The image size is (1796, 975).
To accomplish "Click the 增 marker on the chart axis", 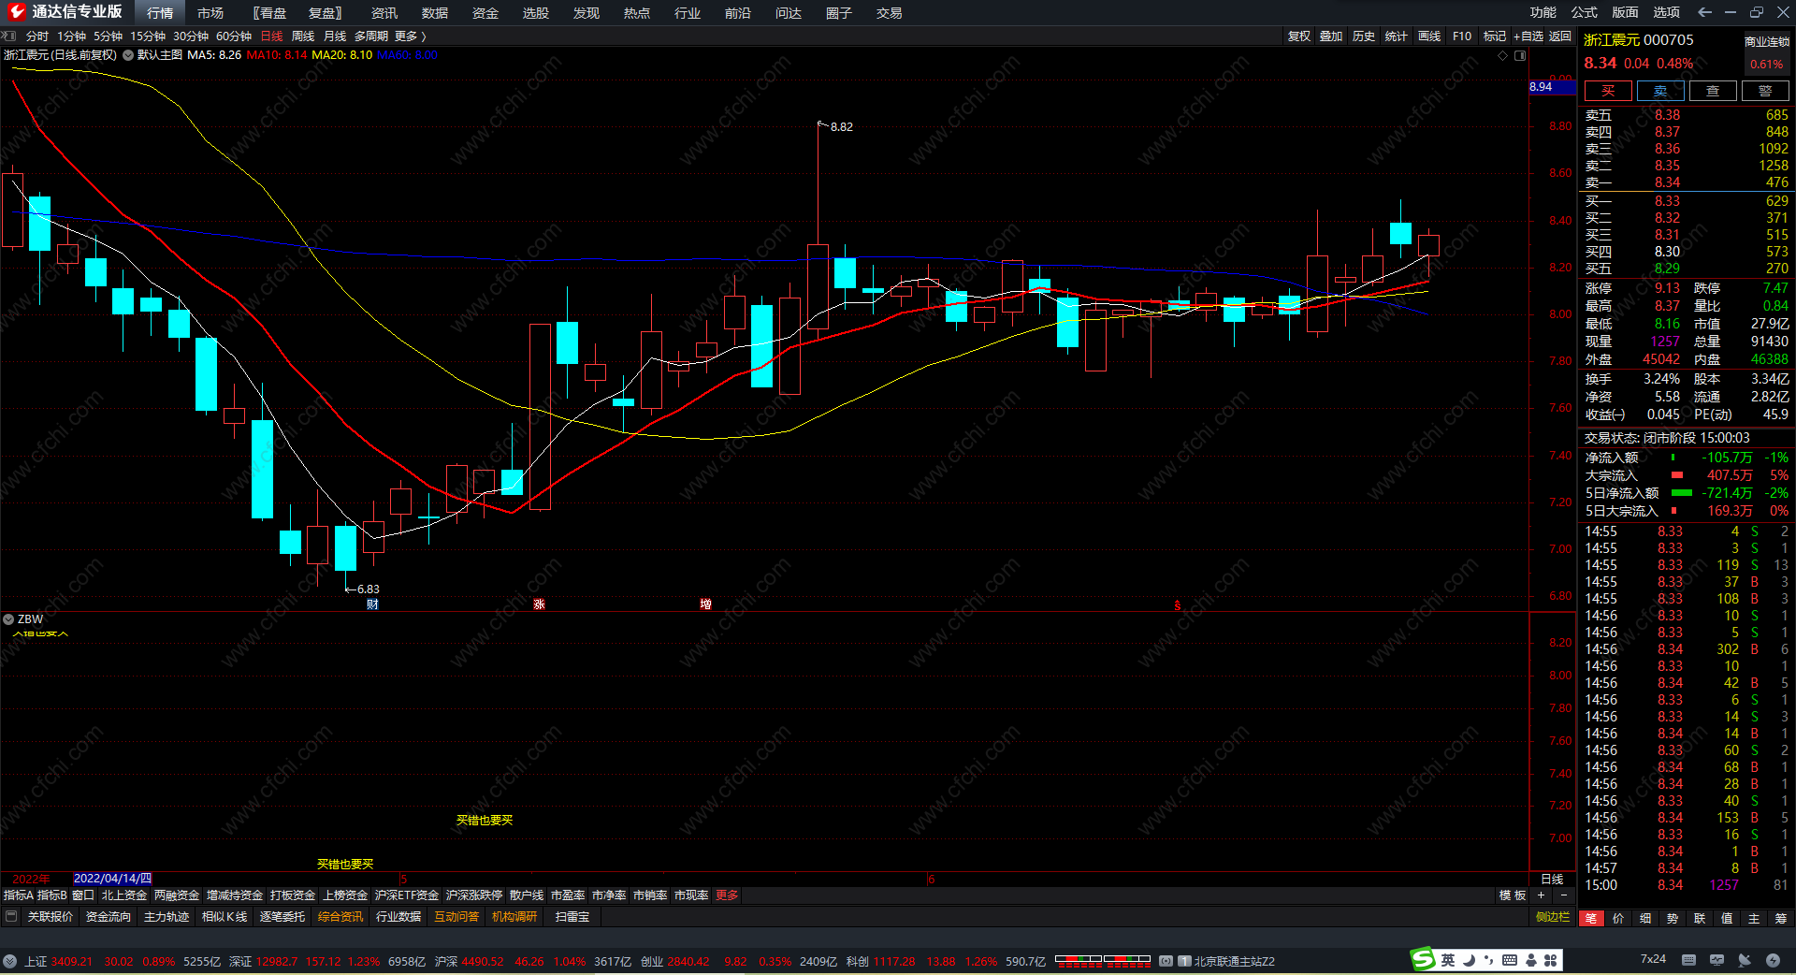I will pos(705,604).
